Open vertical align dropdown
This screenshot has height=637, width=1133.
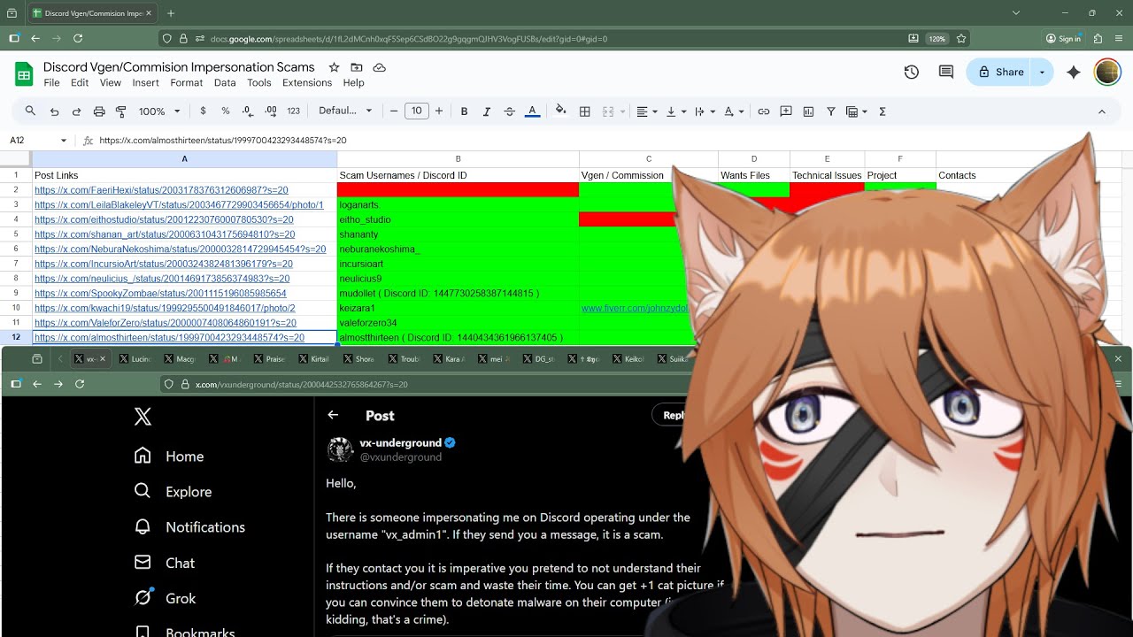tap(675, 111)
